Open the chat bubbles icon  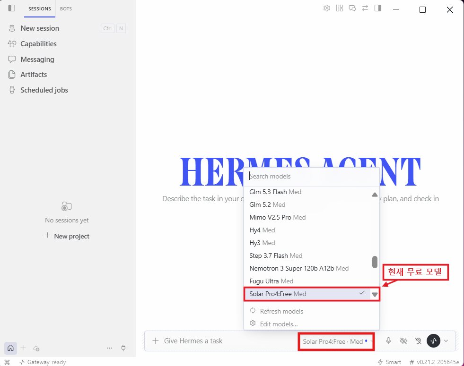click(x=352, y=9)
